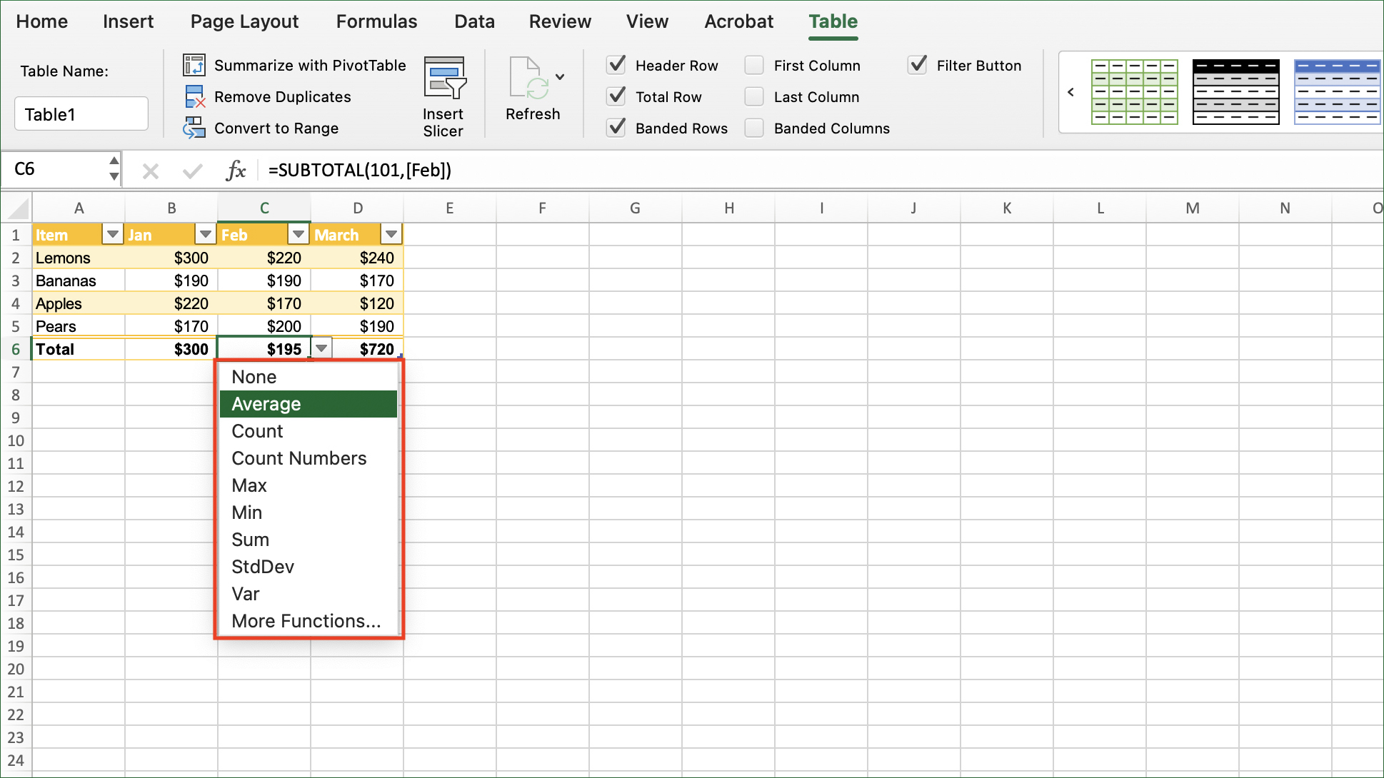Click the Remove Duplicates icon
The width and height of the screenshot is (1384, 778).
(194, 96)
